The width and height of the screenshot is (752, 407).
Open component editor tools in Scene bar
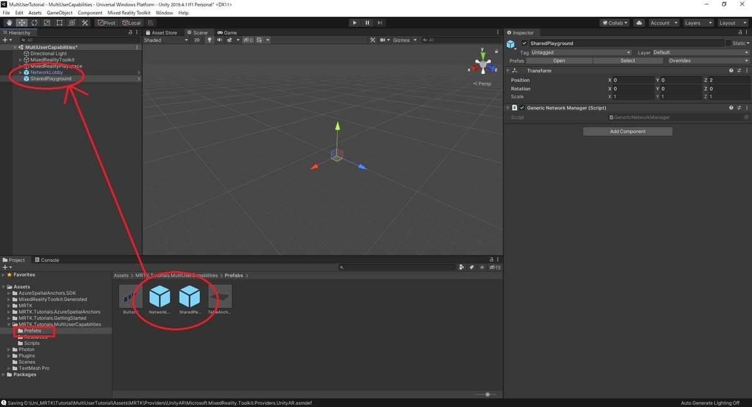(x=373, y=40)
